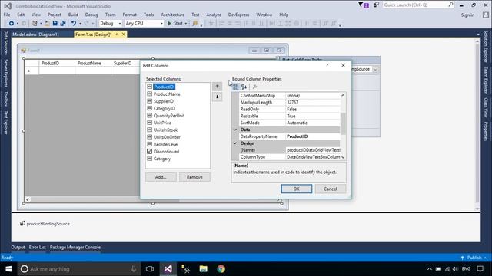This screenshot has height=276, width=492.
Task: Open the tab list dropdown for open documents
Action: (x=478, y=34)
